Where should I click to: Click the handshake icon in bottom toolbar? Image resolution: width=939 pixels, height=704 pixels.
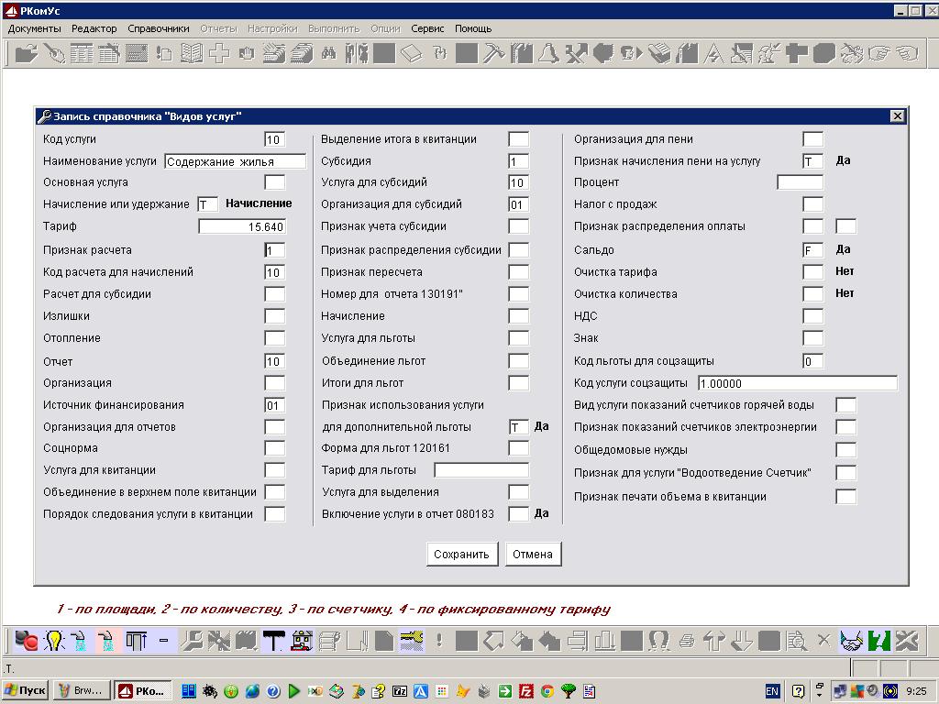tap(852, 640)
